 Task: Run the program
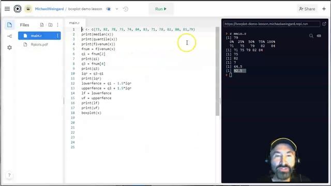tap(161, 9)
